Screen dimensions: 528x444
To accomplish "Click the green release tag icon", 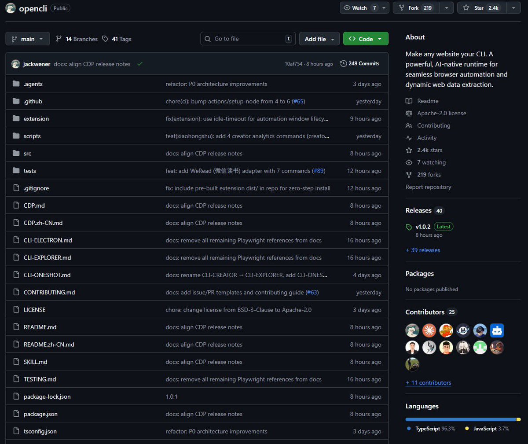I will [x=409, y=227].
